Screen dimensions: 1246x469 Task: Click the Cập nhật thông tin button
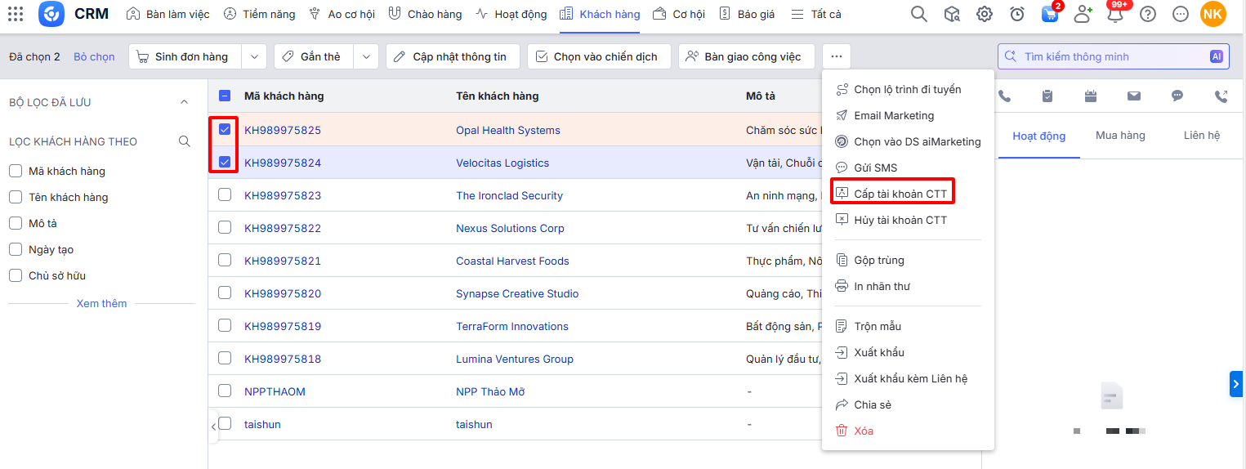point(451,56)
